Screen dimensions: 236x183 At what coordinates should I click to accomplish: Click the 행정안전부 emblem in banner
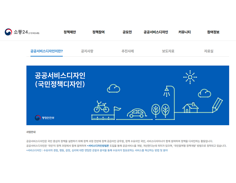pos(45,118)
